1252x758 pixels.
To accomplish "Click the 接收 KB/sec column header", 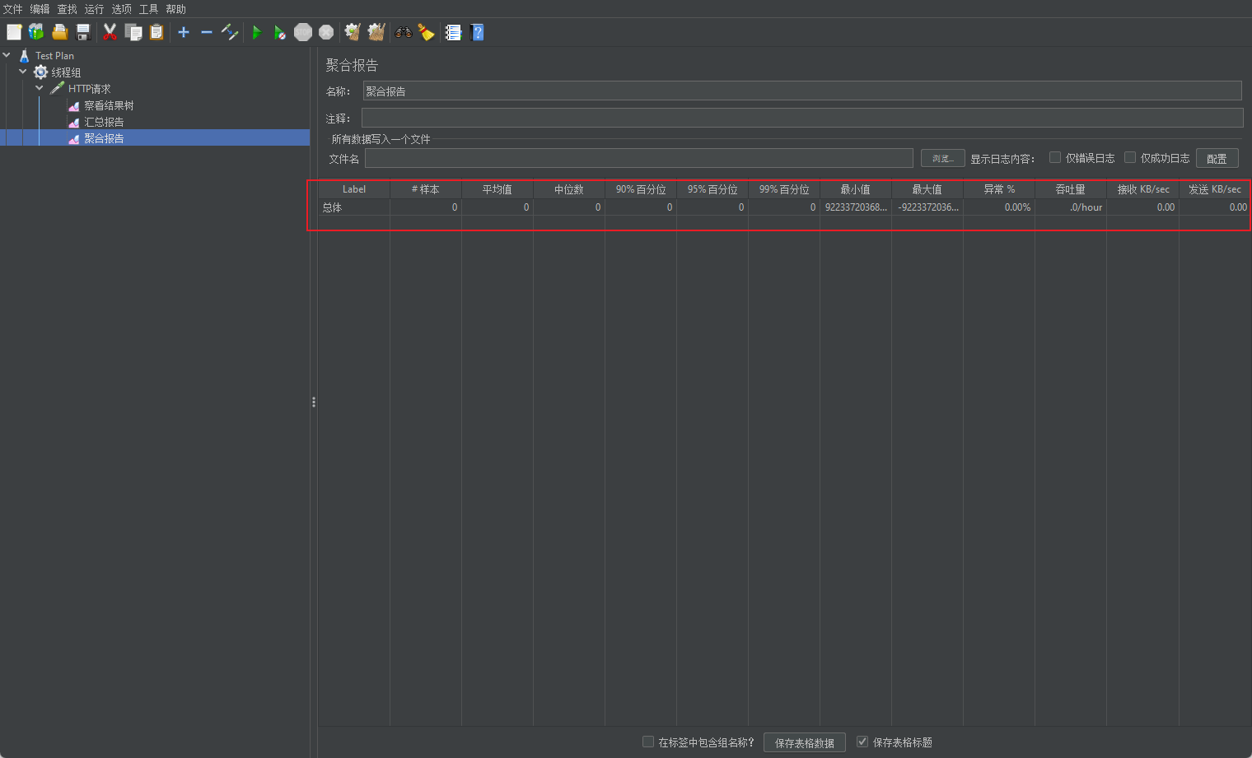I will [x=1143, y=189].
